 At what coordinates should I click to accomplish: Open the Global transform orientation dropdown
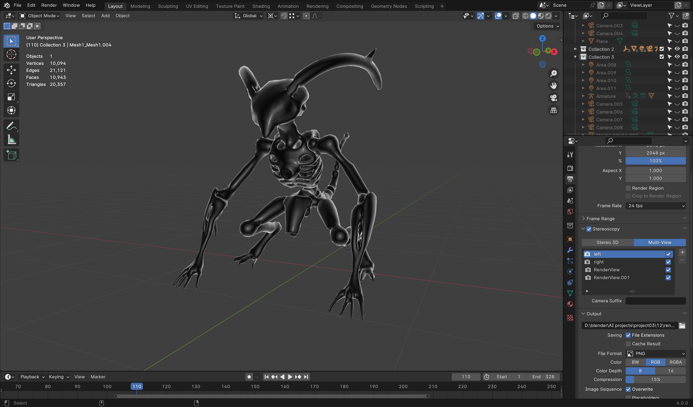point(249,16)
